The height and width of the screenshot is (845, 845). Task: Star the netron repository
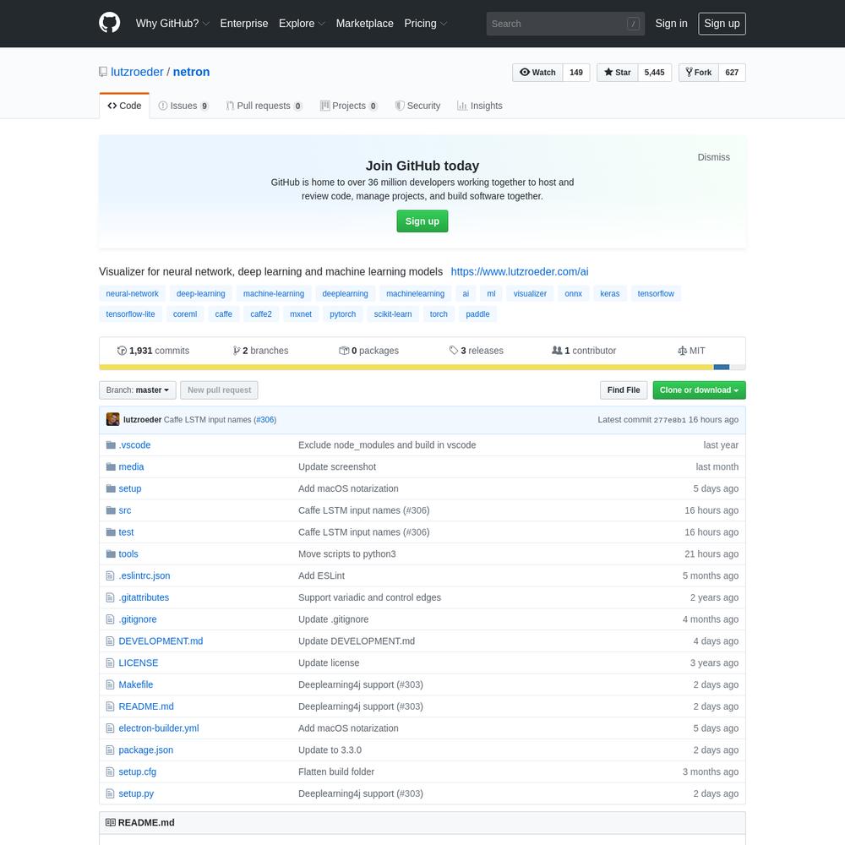coord(618,72)
